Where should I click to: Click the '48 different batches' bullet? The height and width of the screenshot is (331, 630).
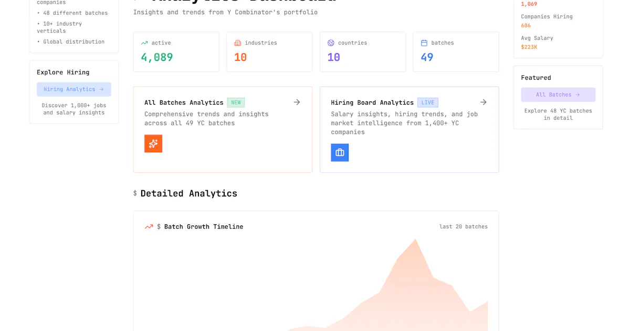click(72, 13)
